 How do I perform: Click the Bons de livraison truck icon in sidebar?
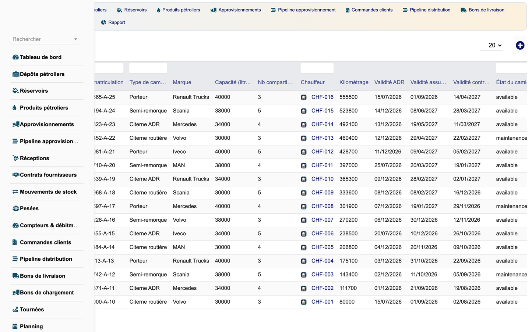tap(16, 276)
